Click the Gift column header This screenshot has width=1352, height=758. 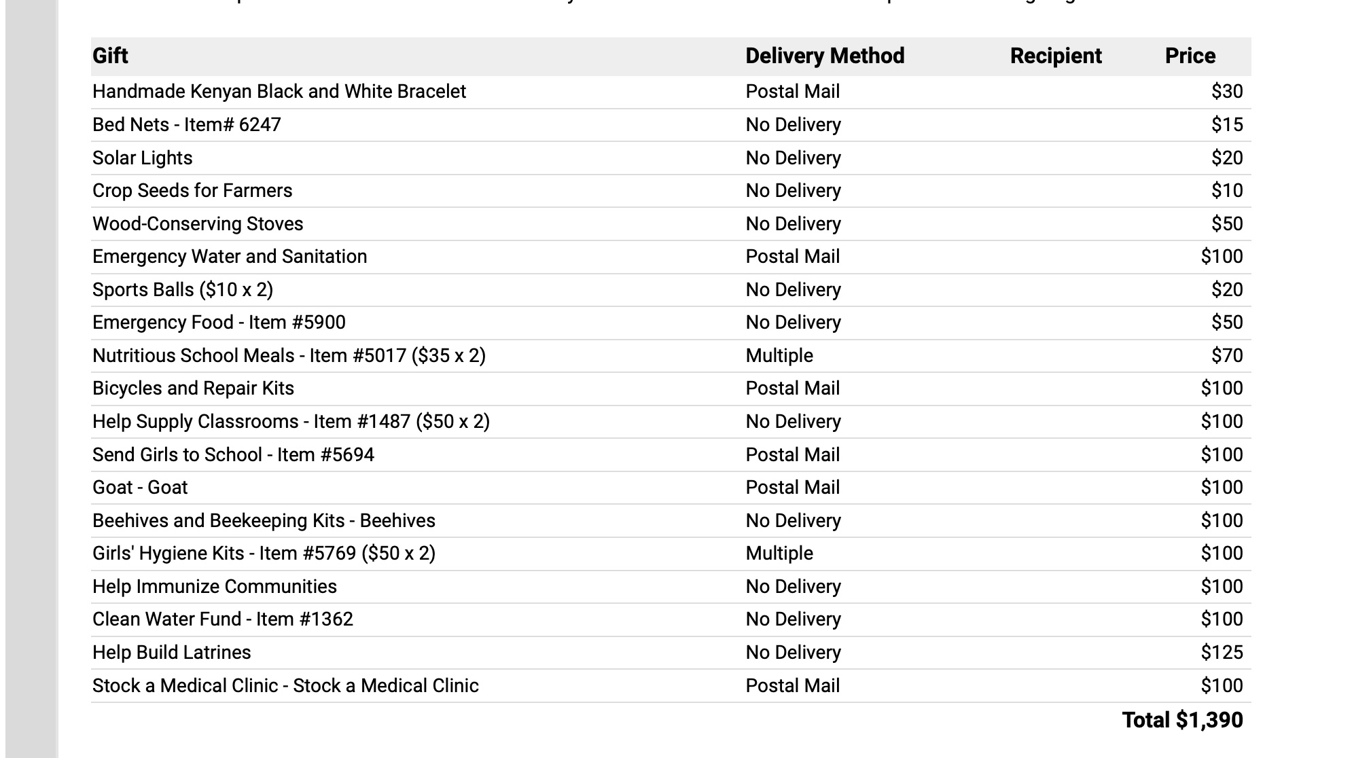(110, 56)
